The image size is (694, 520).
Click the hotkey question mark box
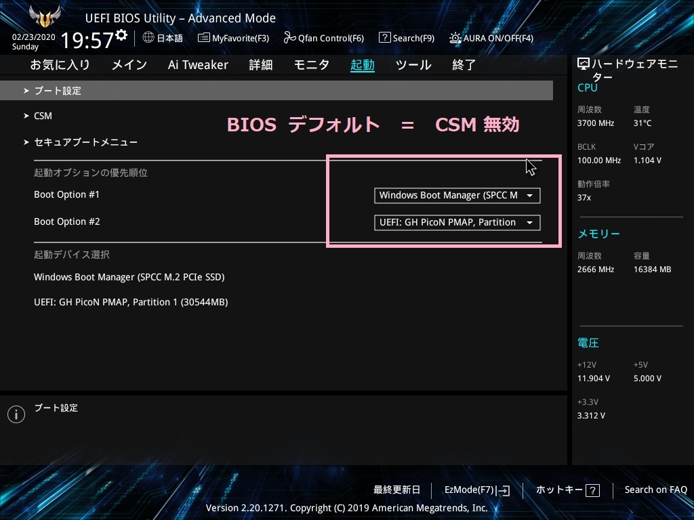coord(592,490)
